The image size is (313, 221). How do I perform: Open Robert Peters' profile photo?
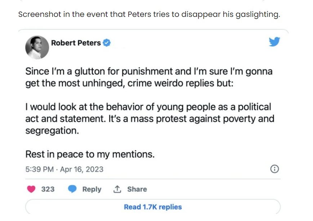(37, 47)
